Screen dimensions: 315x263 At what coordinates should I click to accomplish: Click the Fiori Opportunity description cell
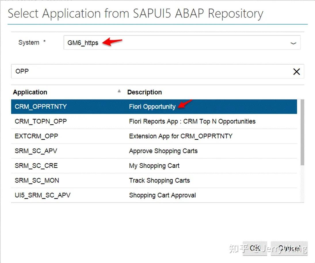[152, 107]
